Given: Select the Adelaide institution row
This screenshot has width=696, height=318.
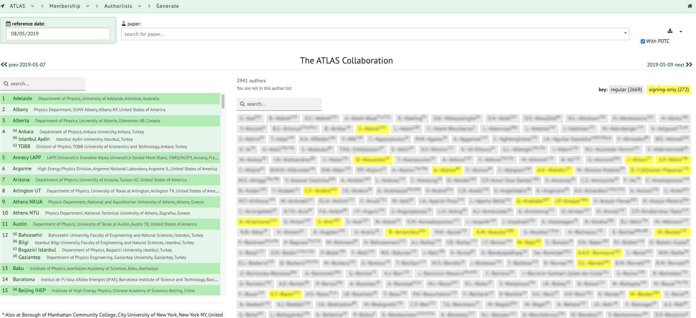Looking at the screenshot, I should click(x=110, y=99).
